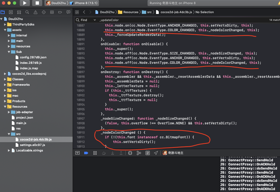
Task: Go back in editor history
Action: click(84, 12)
